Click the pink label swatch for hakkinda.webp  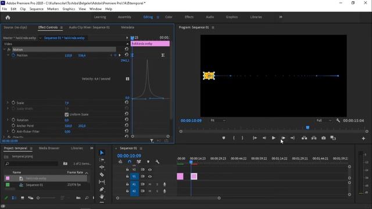8,178
